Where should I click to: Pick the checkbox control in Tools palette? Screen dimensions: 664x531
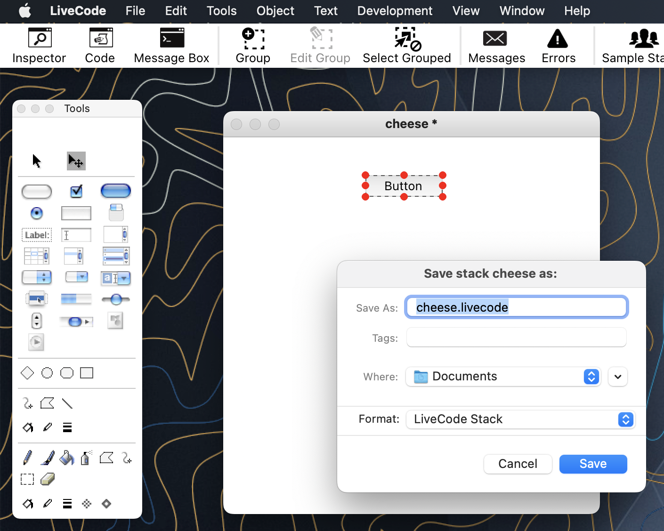click(x=76, y=191)
